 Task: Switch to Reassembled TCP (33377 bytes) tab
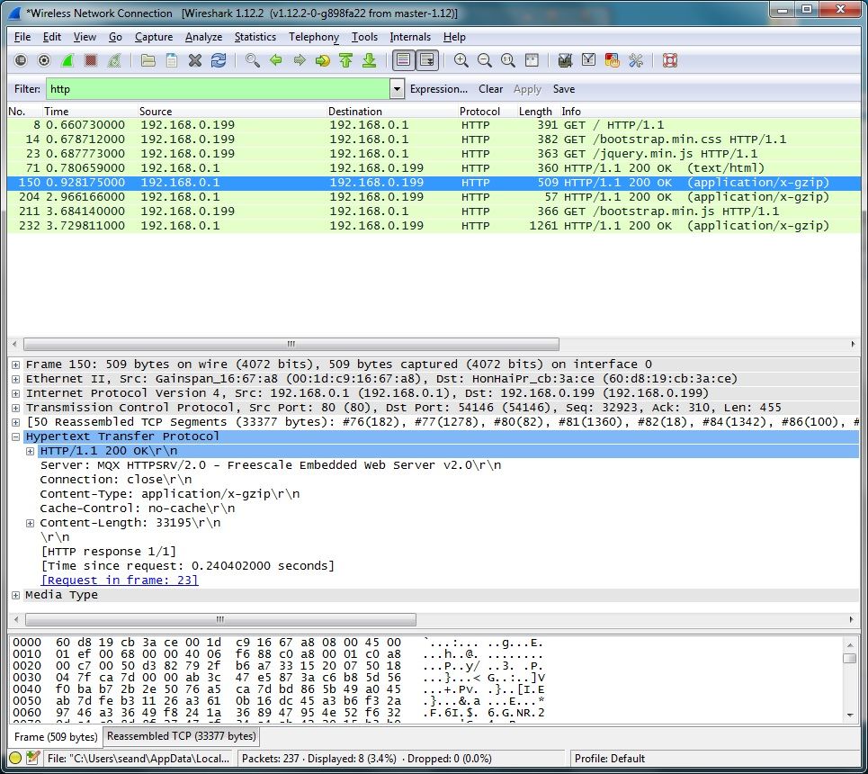coord(181,736)
